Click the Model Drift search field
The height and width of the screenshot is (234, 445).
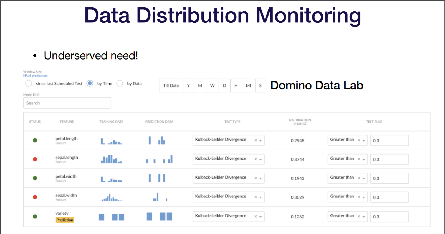coord(67,103)
